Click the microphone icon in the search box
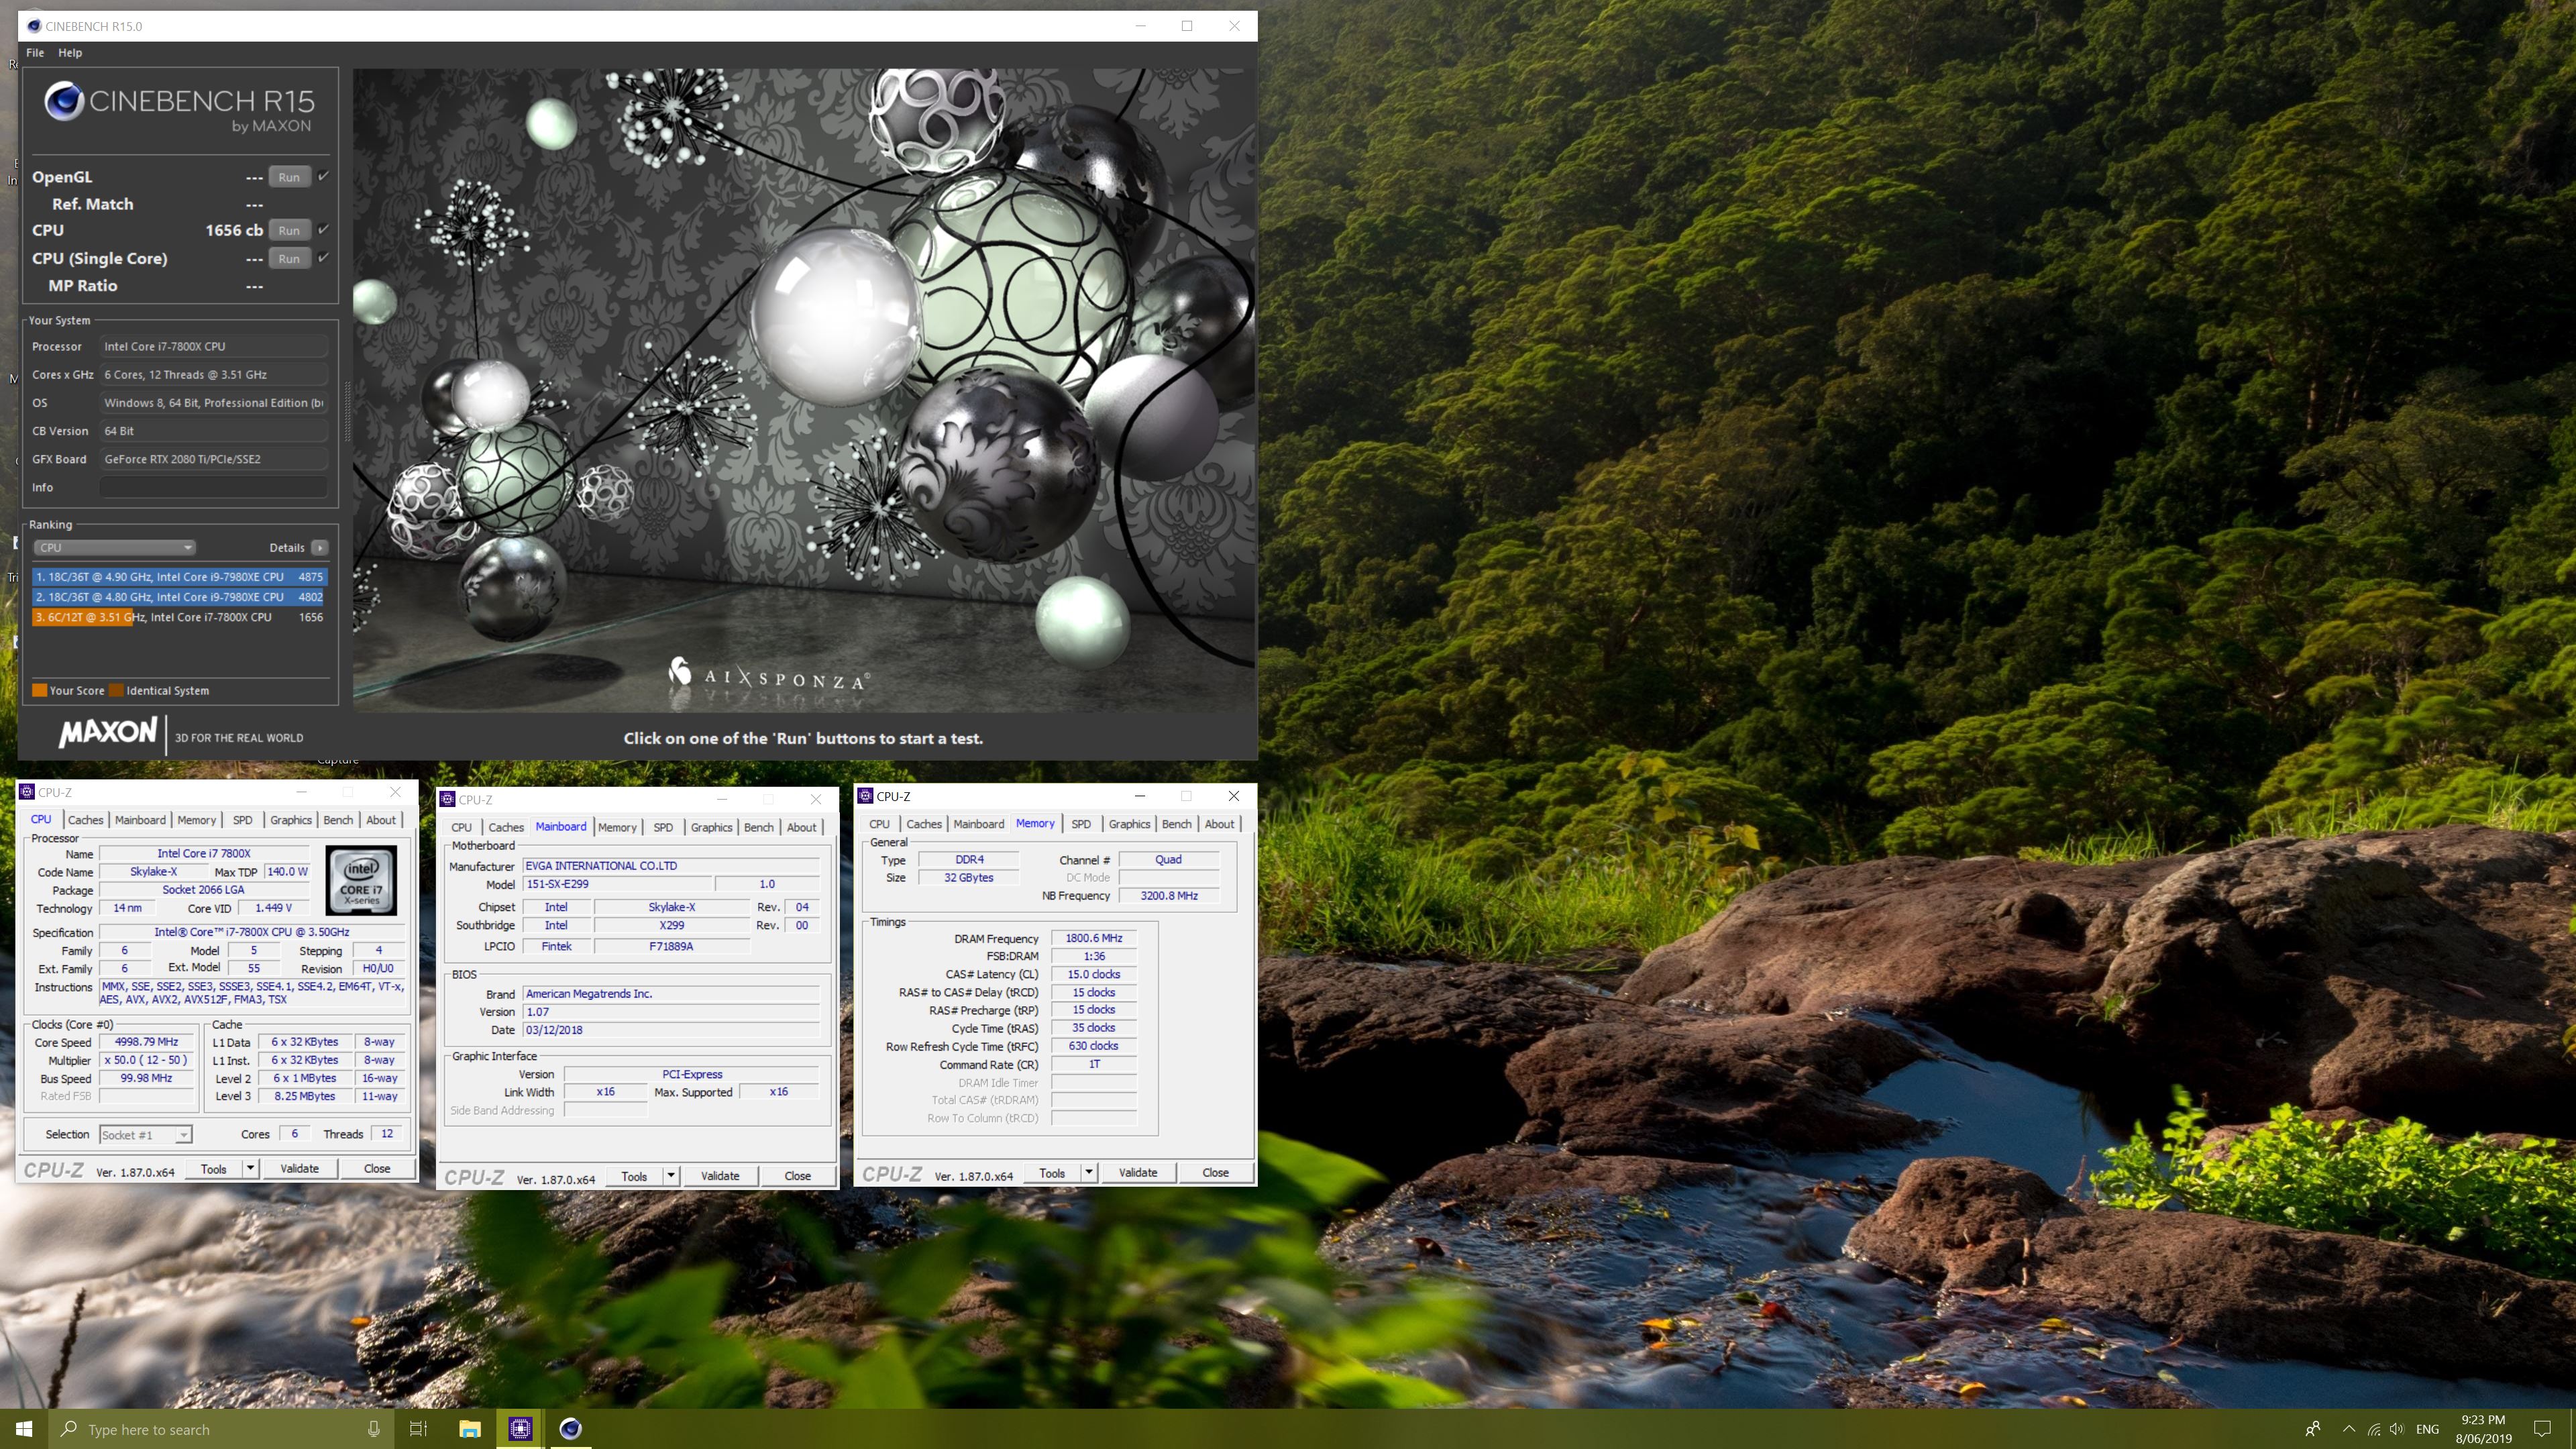 (x=373, y=1429)
